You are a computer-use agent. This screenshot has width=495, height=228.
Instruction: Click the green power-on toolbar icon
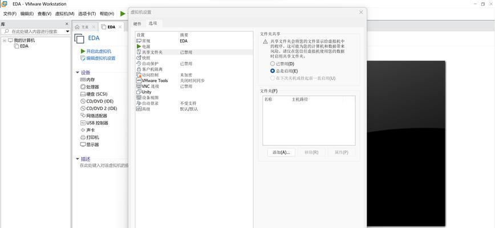pos(123,14)
